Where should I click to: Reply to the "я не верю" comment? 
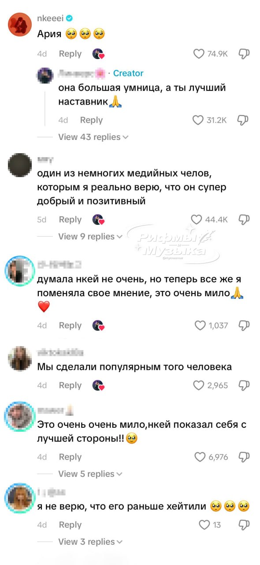pos(70,525)
